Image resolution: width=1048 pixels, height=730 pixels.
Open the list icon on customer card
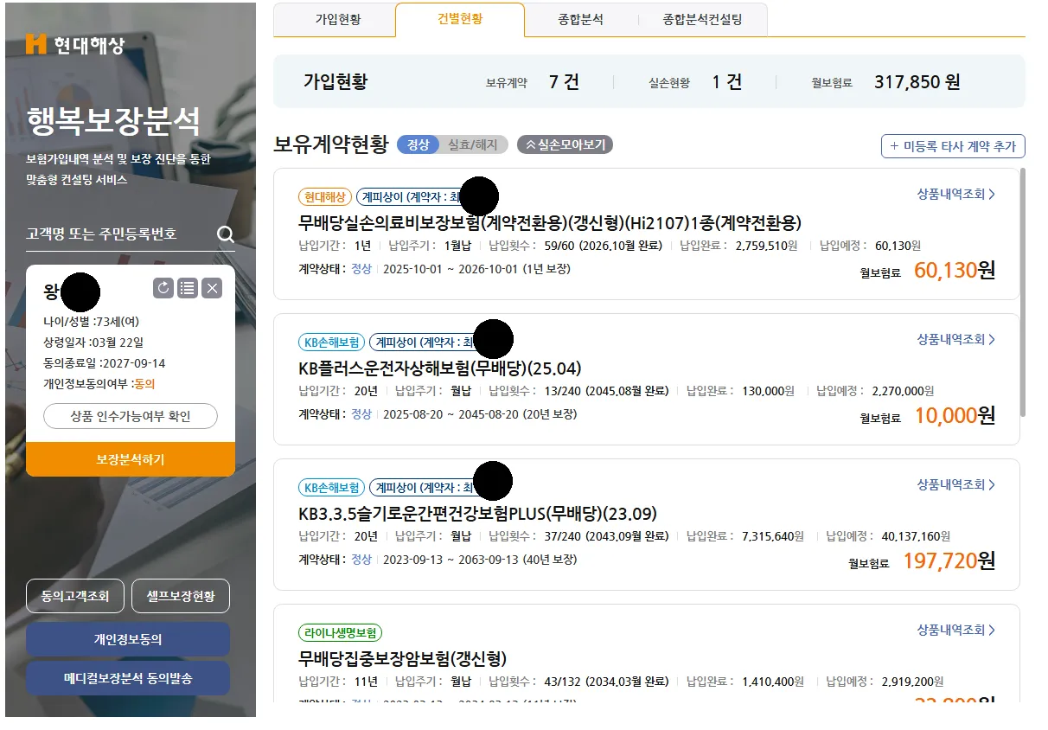click(x=187, y=288)
